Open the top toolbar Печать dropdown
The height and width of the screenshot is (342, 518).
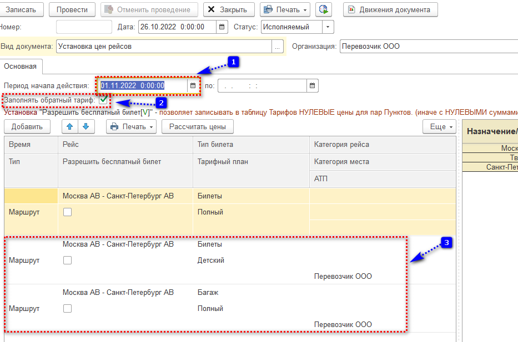[285, 9]
